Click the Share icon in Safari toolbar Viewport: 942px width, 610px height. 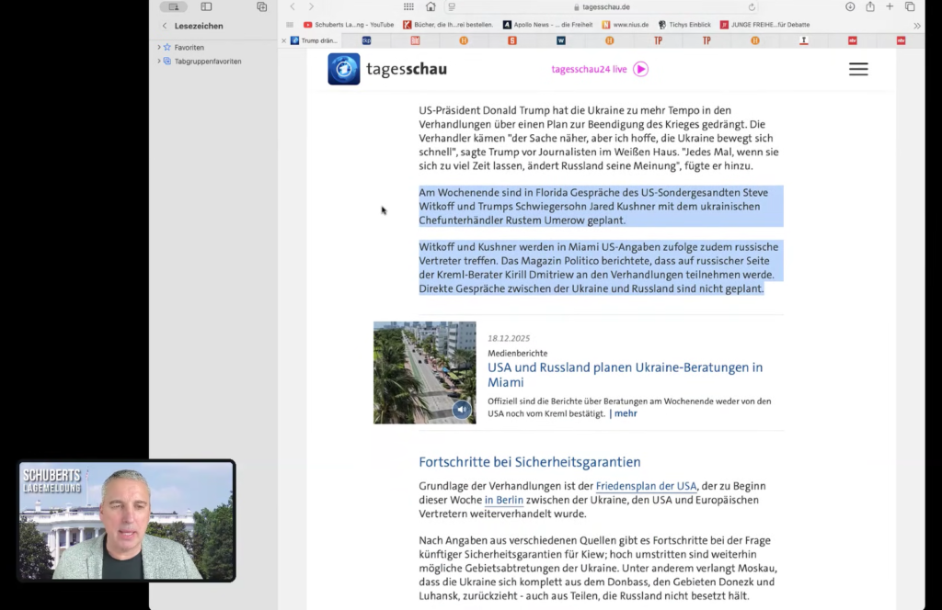click(869, 7)
